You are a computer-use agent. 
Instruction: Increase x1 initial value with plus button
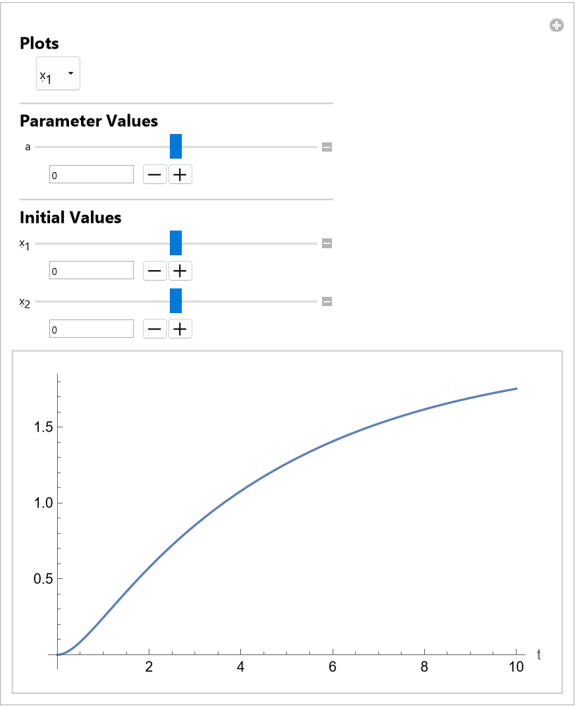(x=180, y=270)
